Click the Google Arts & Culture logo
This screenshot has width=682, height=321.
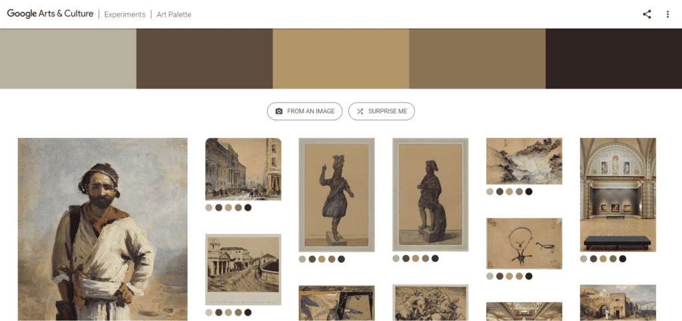tap(50, 14)
